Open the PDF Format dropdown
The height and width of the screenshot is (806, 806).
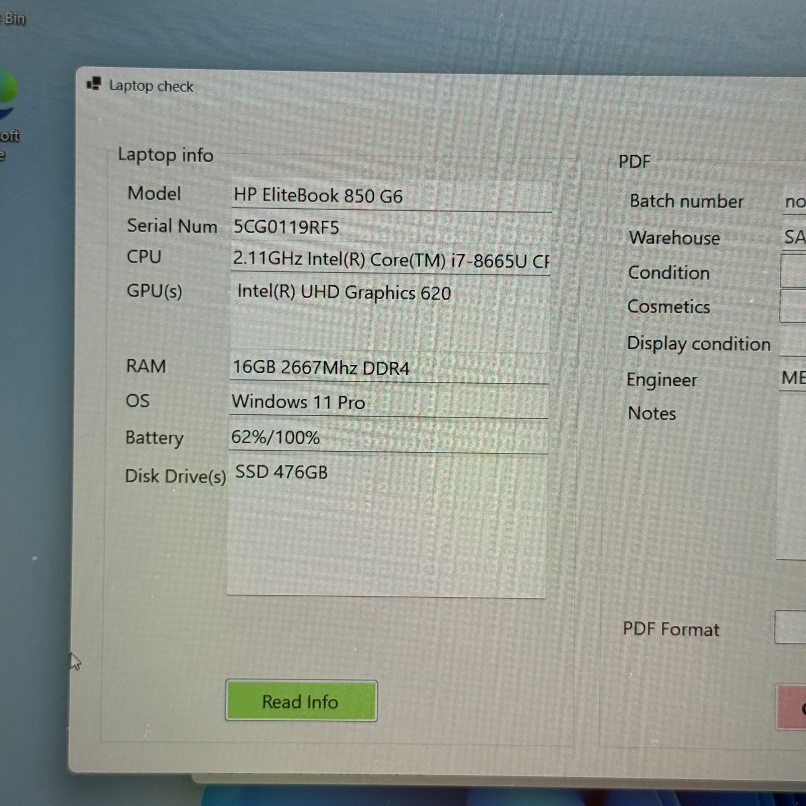[x=790, y=627]
